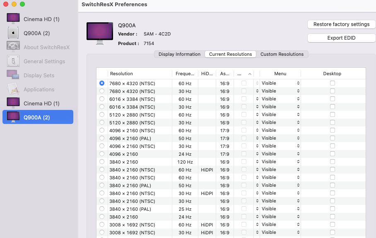The width and height of the screenshot is (376, 238).
Task: Select the 6016 × 3384 60 Hz radio button
Action: point(102,99)
